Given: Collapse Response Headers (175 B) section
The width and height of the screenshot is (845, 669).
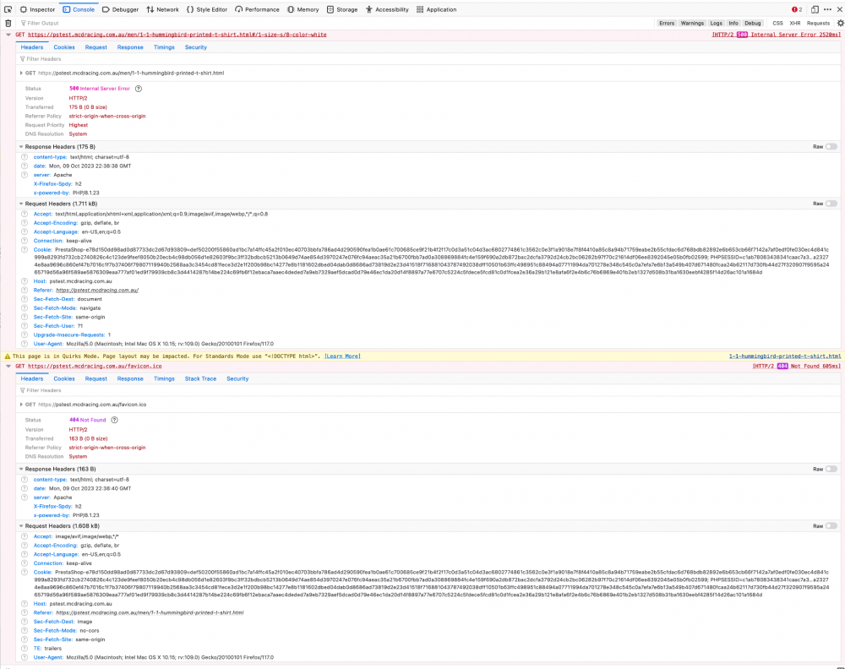Looking at the screenshot, I should [x=21, y=146].
